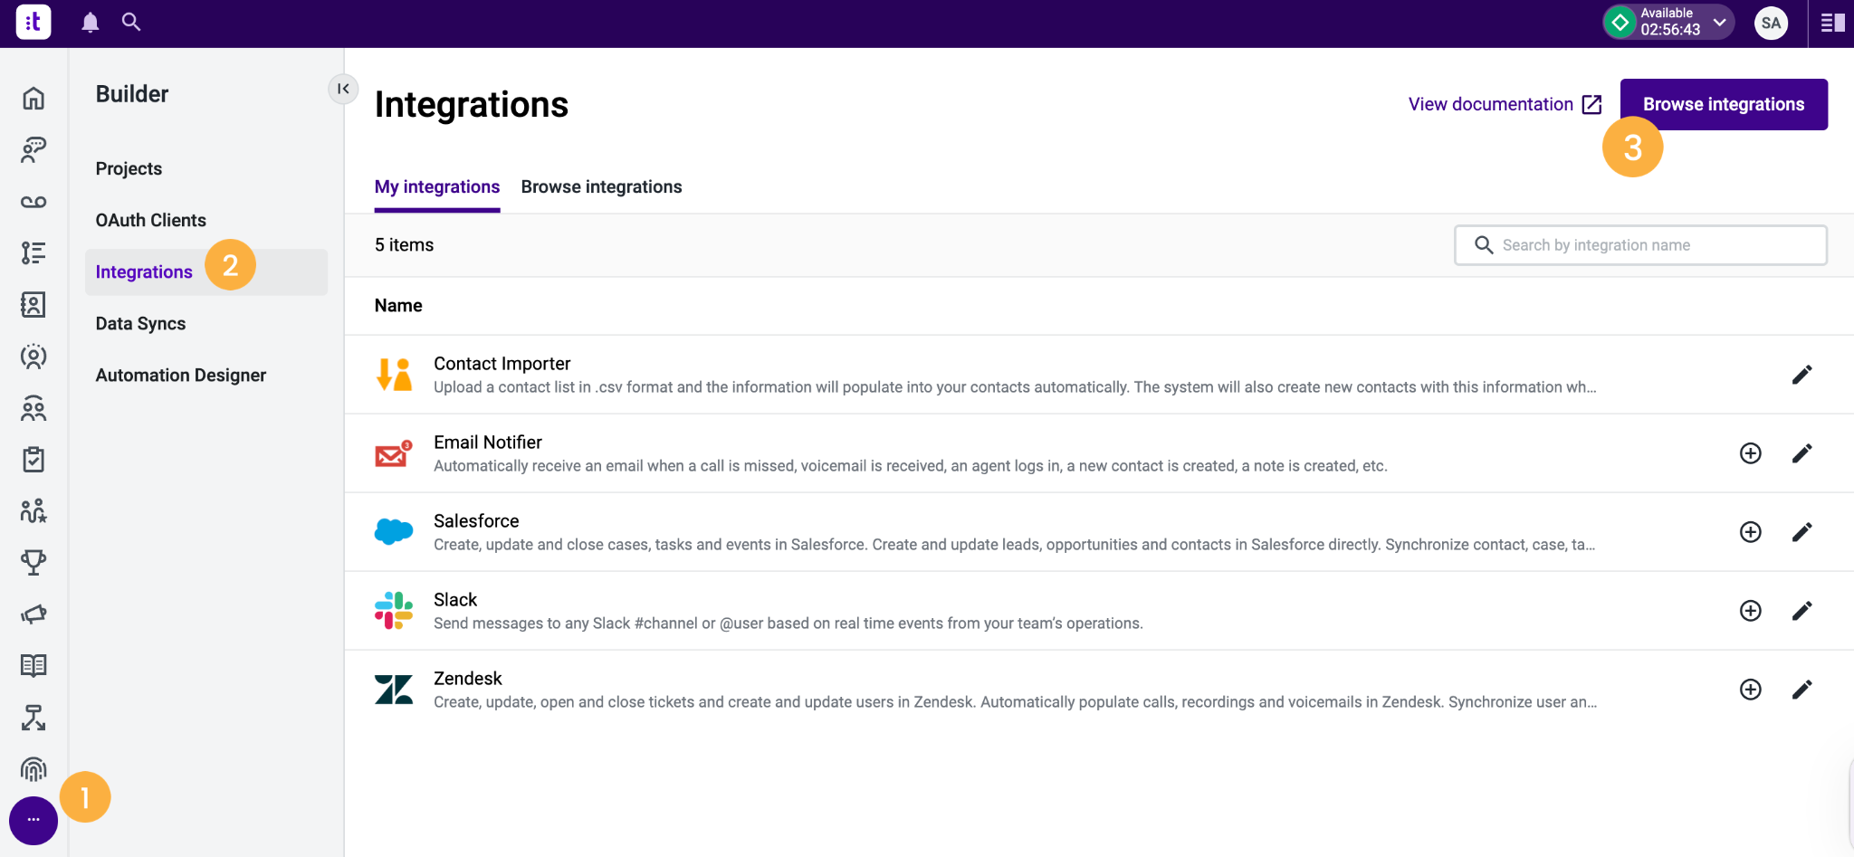The image size is (1854, 857).
Task: Click the fingerprint identity icon
Action: point(33,769)
